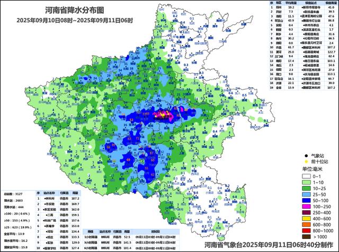339x252 pixels.
Task: Select the top-ranked 187.2 station row
Action: (58, 199)
